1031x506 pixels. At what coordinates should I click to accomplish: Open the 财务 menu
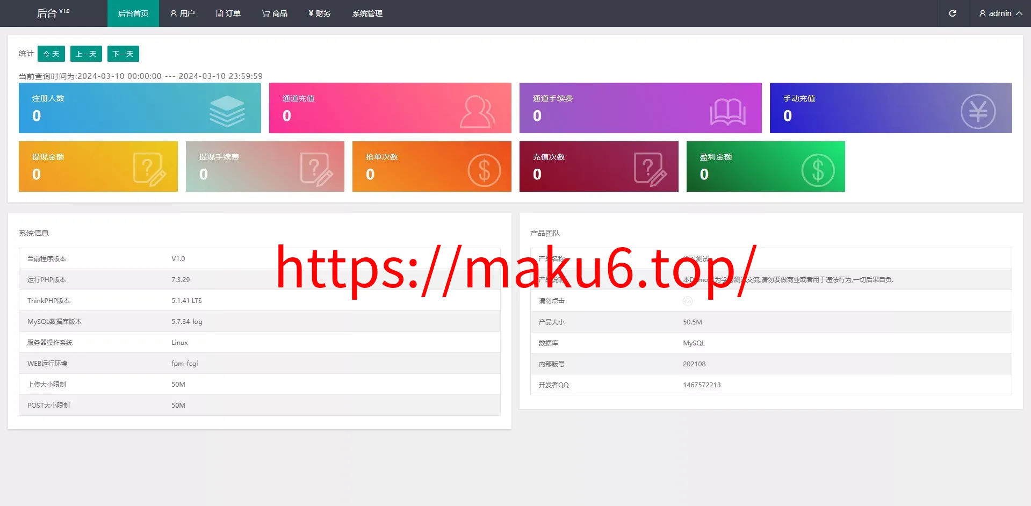320,13
